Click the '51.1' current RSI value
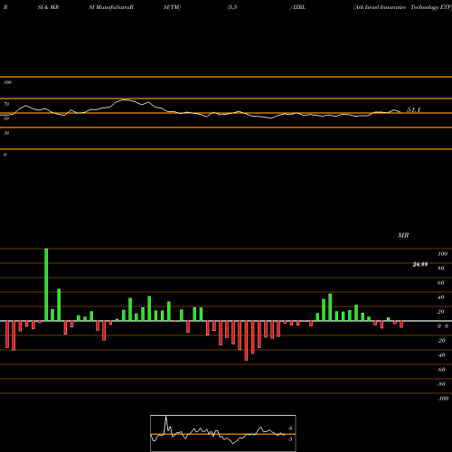The width and height of the screenshot is (452, 452). (x=413, y=110)
